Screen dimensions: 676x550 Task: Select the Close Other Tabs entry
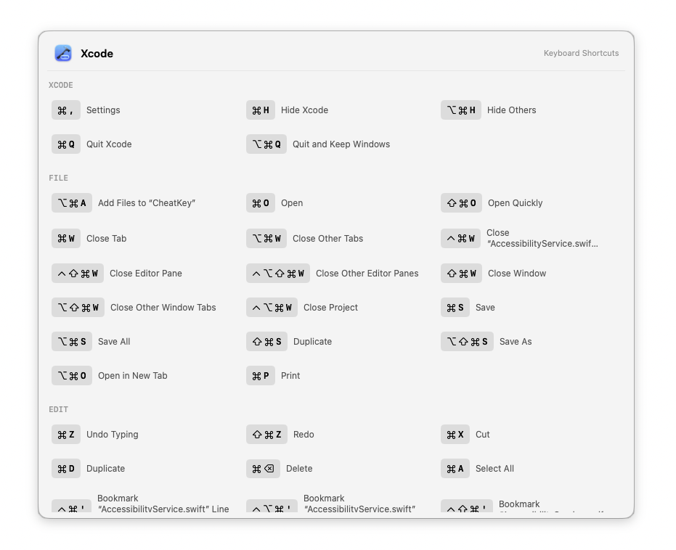point(305,239)
